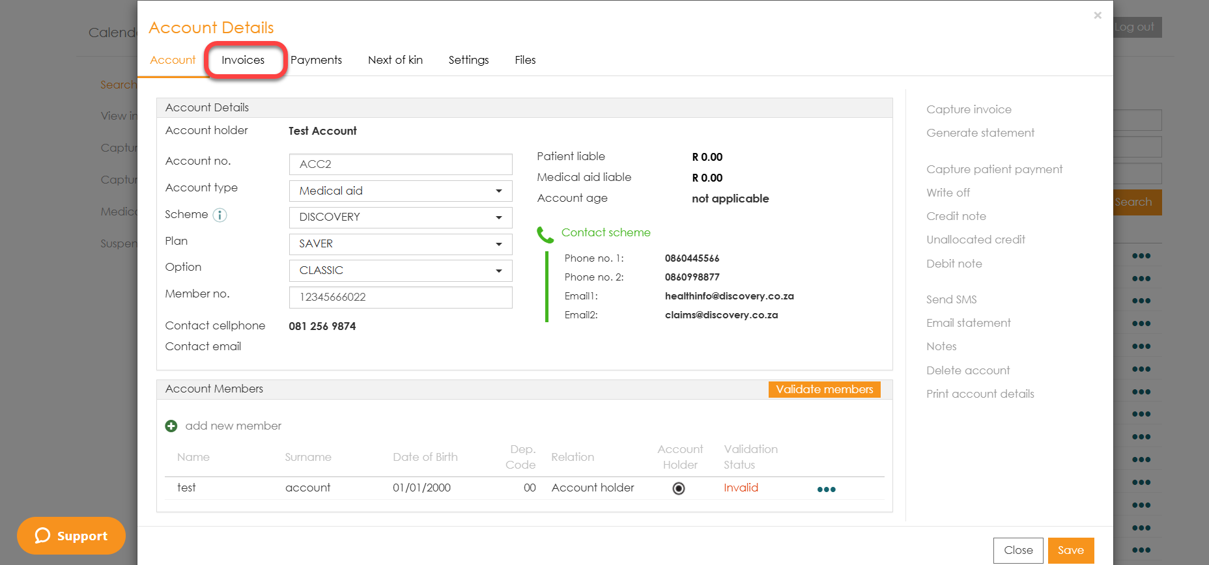This screenshot has width=1209, height=565.
Task: Click the green add new member plus icon
Action: pyautogui.click(x=171, y=426)
